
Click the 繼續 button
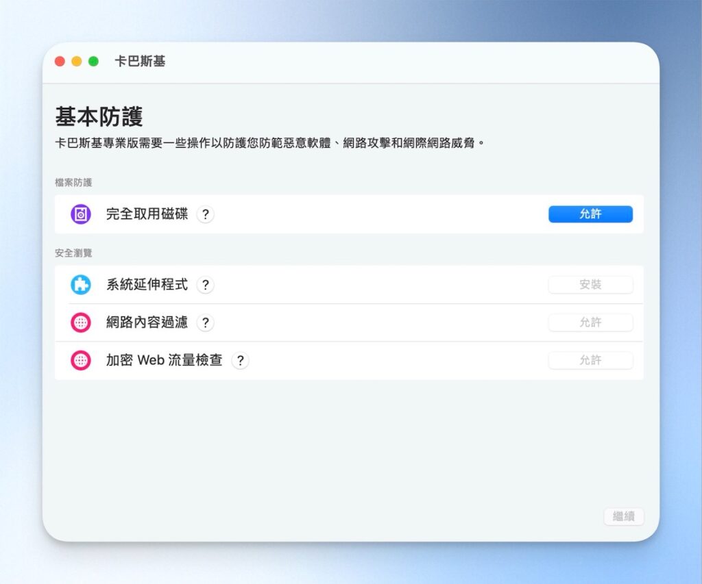pos(624,516)
